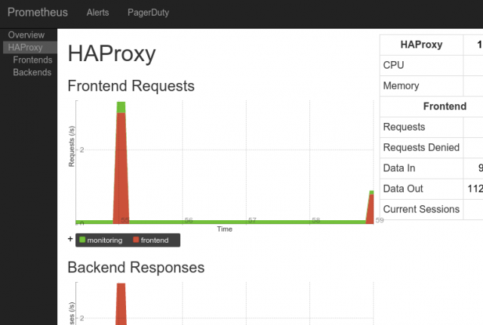Viewport: 483px width, 325px height.
Task: Click the 56 tick on time axis
Action: tap(189, 220)
